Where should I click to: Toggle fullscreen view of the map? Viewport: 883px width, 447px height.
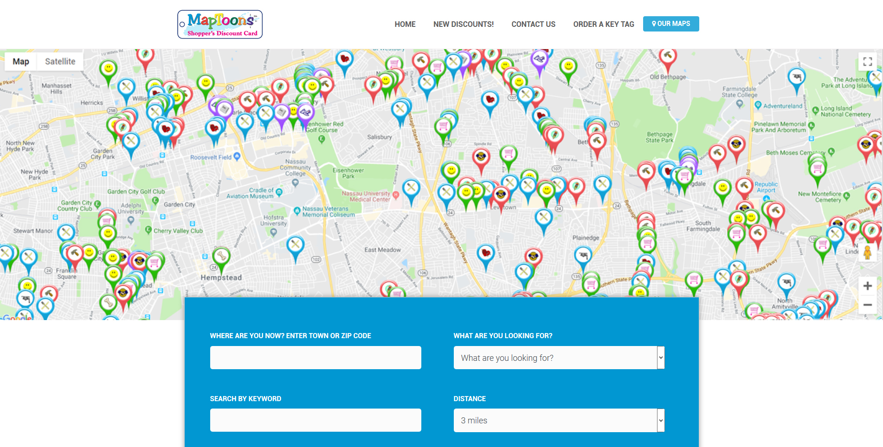[x=867, y=62]
